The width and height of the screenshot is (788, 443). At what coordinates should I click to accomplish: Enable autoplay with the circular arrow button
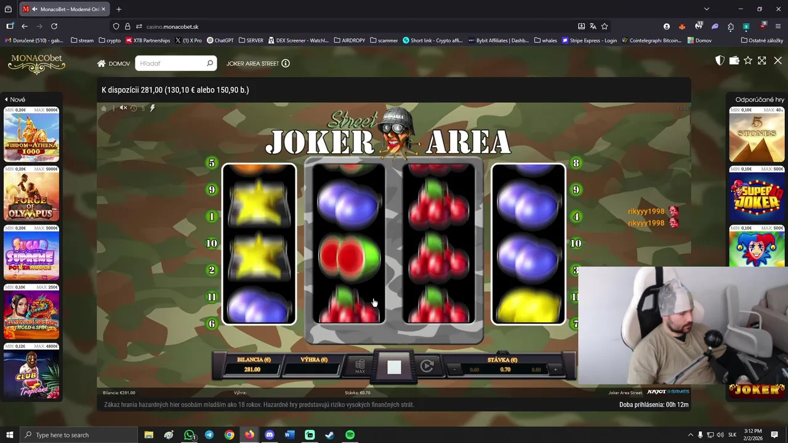tap(427, 367)
